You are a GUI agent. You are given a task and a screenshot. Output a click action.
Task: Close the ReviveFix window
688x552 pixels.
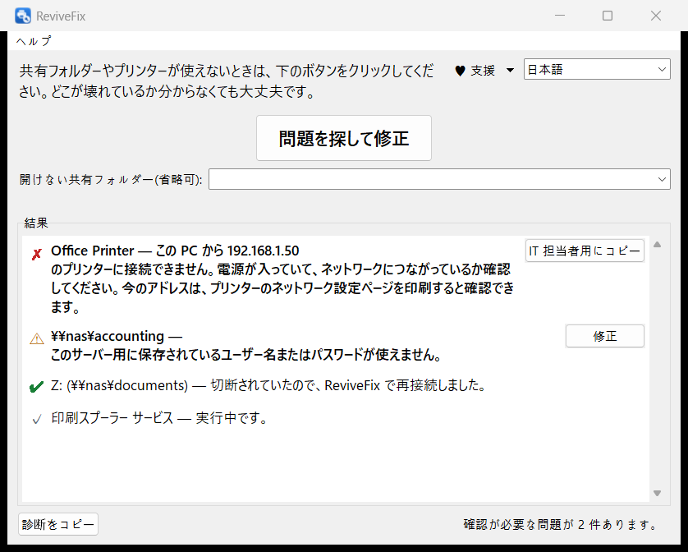(x=655, y=16)
